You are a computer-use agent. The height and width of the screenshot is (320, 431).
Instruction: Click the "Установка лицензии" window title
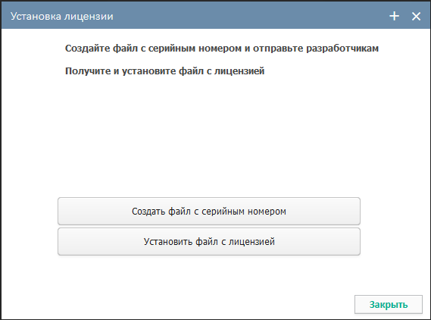click(62, 16)
